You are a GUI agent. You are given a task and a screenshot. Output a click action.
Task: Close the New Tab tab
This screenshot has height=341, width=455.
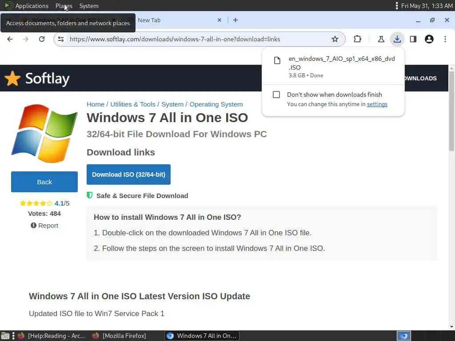point(220,20)
